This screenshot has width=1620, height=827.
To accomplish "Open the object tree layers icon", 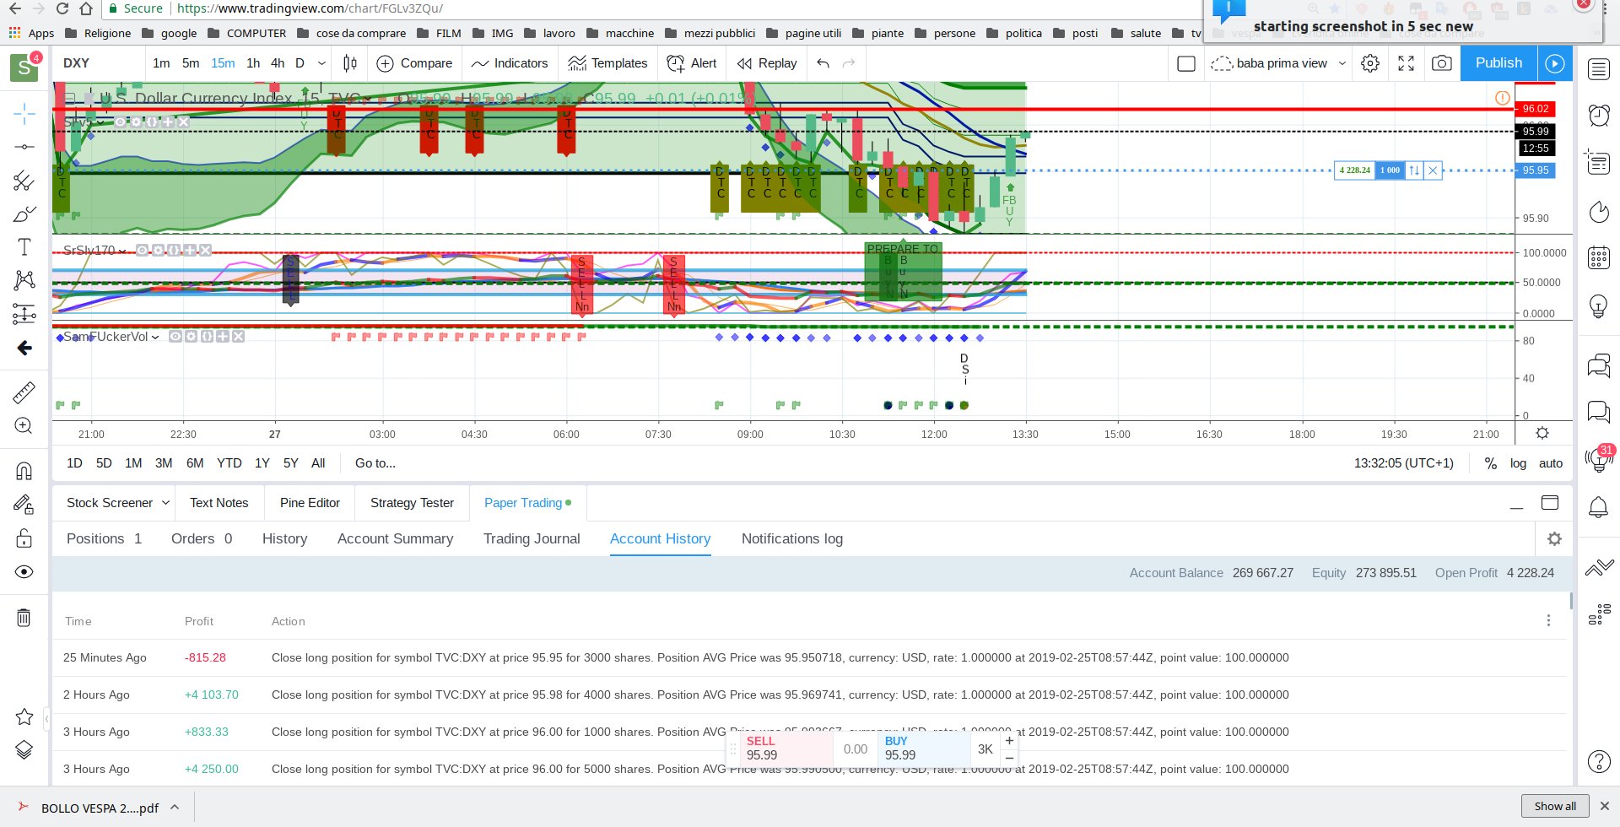I will pos(24,750).
